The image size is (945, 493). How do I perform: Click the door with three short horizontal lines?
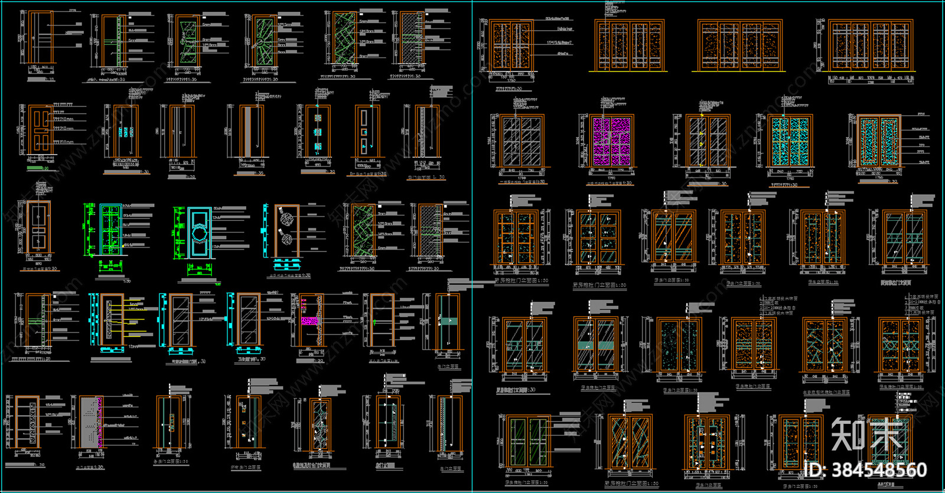pos(41,37)
